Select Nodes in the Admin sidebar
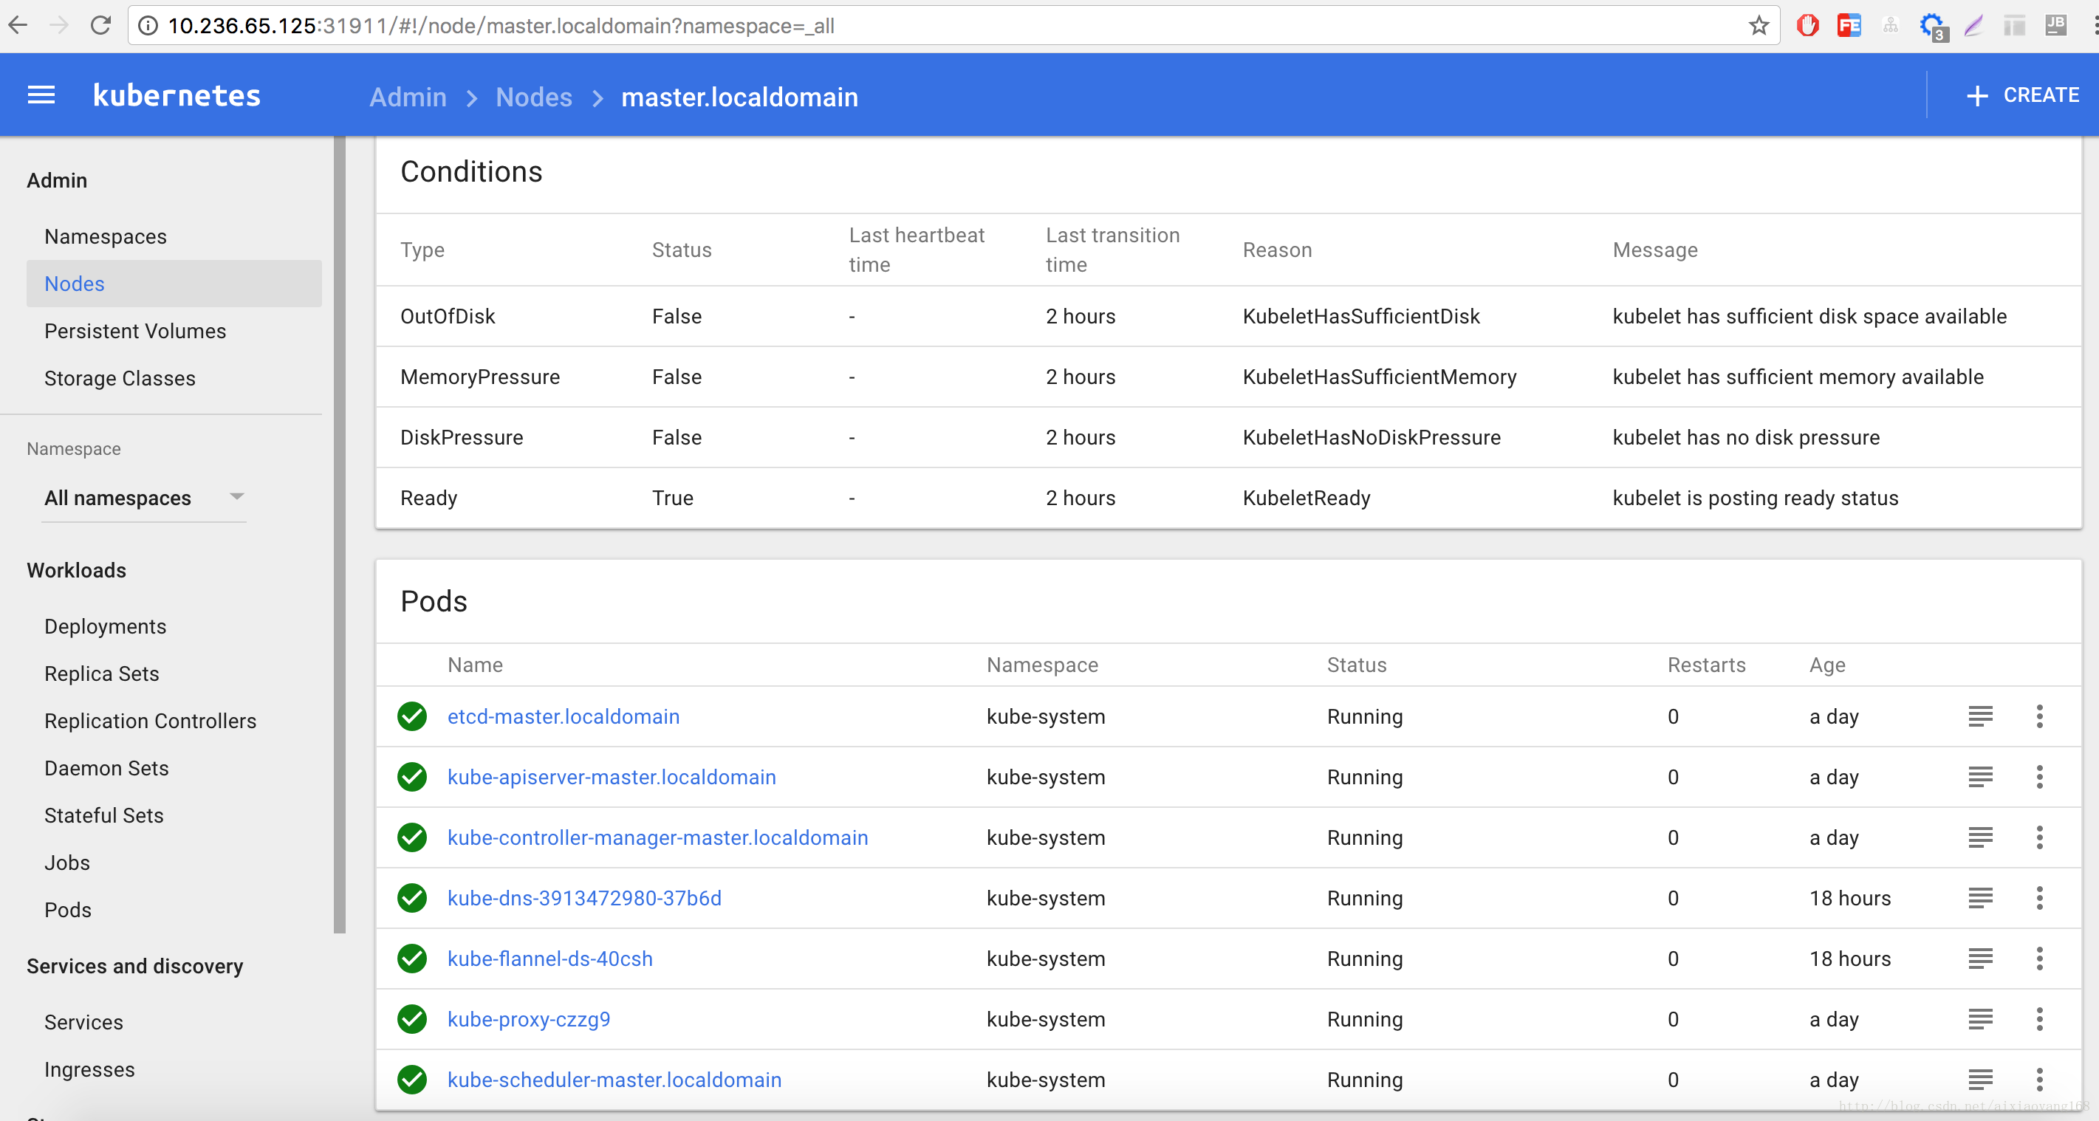The width and height of the screenshot is (2099, 1121). 74,283
